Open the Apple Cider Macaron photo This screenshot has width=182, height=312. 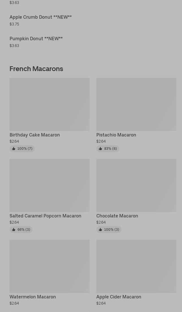coord(136,266)
